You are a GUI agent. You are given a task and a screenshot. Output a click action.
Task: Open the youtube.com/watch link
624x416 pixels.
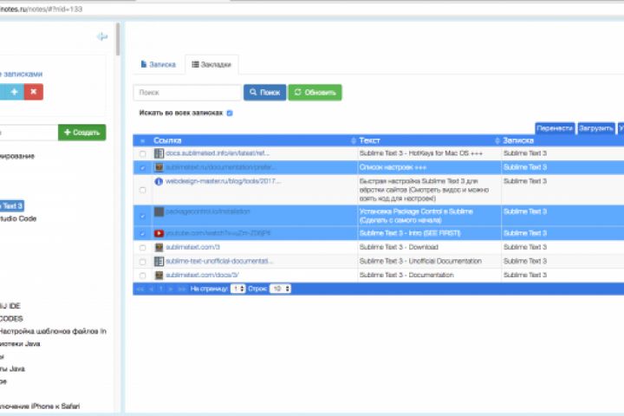click(218, 233)
